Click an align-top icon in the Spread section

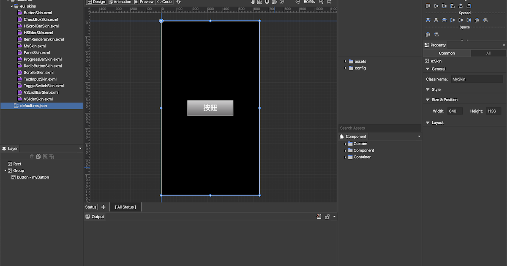coord(428,20)
